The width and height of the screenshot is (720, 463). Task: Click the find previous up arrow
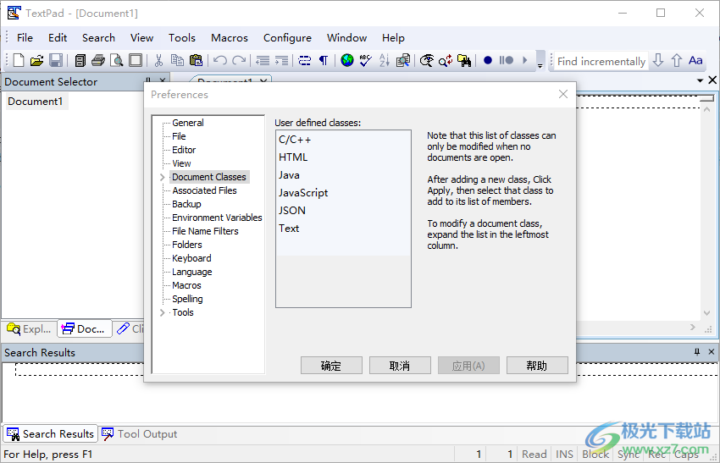coord(677,61)
